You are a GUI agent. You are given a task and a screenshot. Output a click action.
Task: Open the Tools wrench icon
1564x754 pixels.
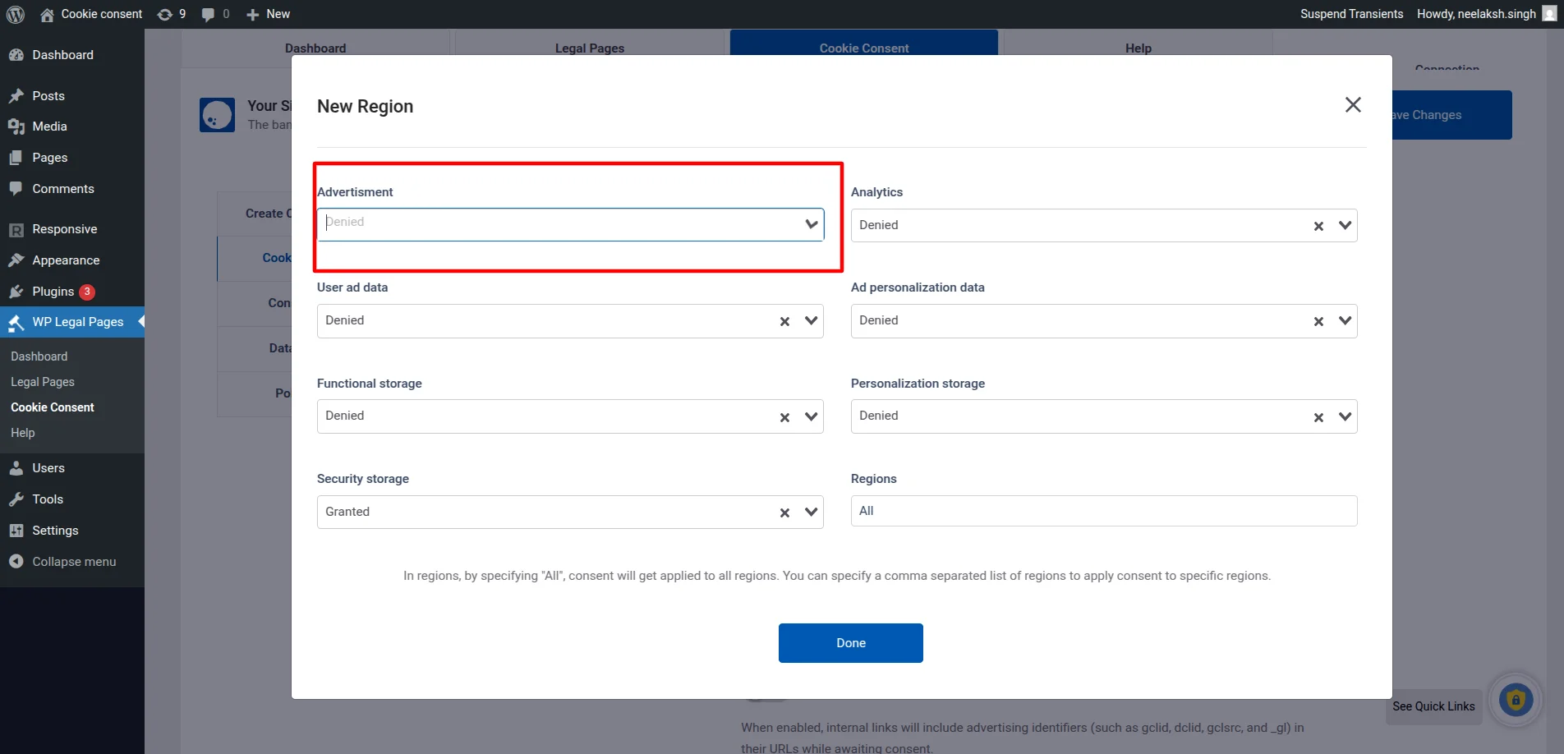18,499
